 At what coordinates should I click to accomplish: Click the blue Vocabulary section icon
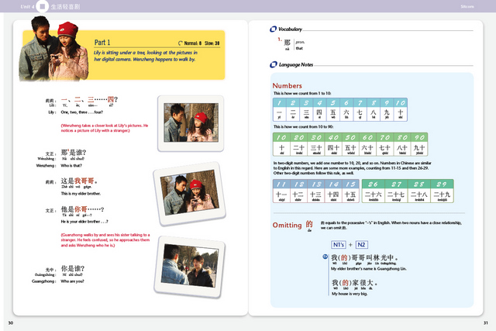[273, 29]
